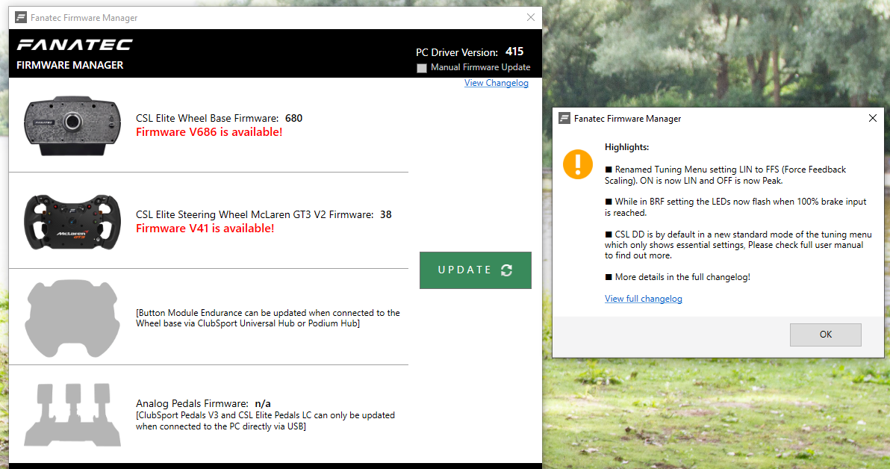Click the Fanatec icon in main window title bar

tap(21, 18)
